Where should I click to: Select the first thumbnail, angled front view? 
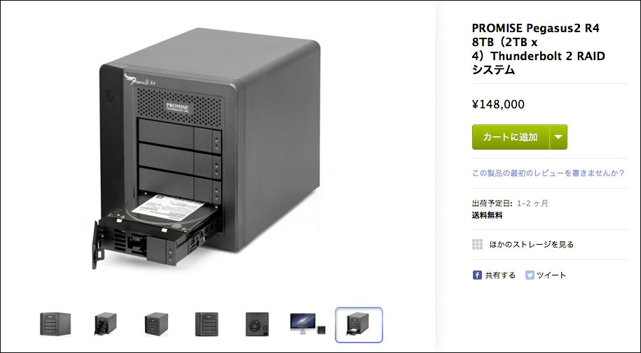tap(55, 324)
